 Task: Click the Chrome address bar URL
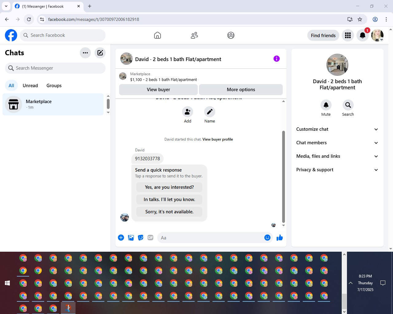(x=94, y=19)
